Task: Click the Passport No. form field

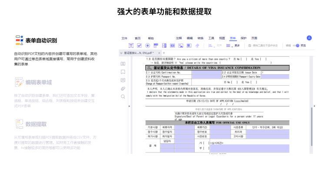Action: point(206,77)
